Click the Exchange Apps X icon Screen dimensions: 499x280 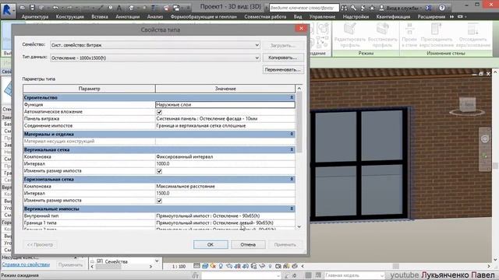(x=429, y=8)
